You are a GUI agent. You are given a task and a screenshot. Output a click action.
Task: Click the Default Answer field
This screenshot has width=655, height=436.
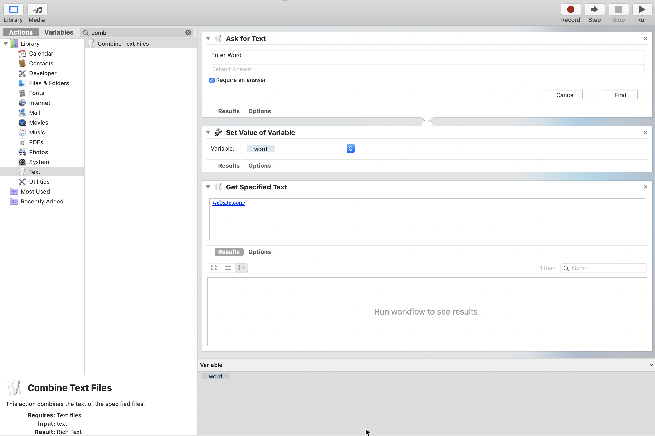pyautogui.click(x=426, y=69)
